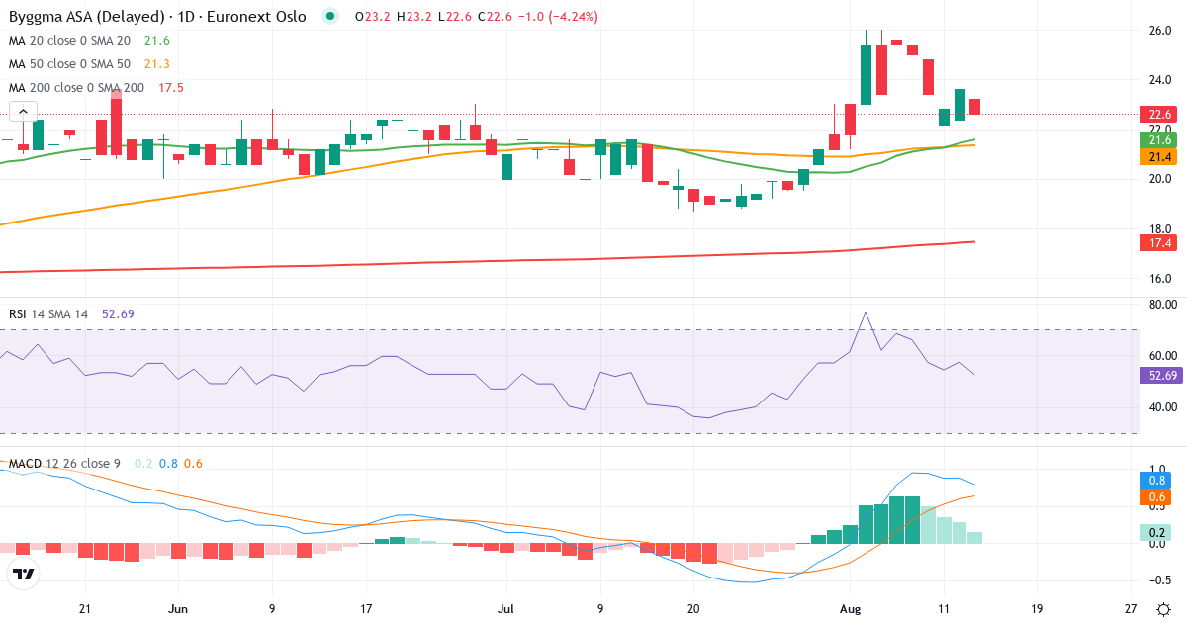Click the 80.00 RSI axis tick

1161,305
